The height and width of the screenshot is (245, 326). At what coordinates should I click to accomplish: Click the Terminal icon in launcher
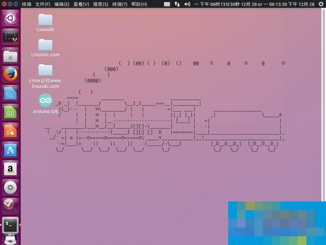(x=10, y=223)
